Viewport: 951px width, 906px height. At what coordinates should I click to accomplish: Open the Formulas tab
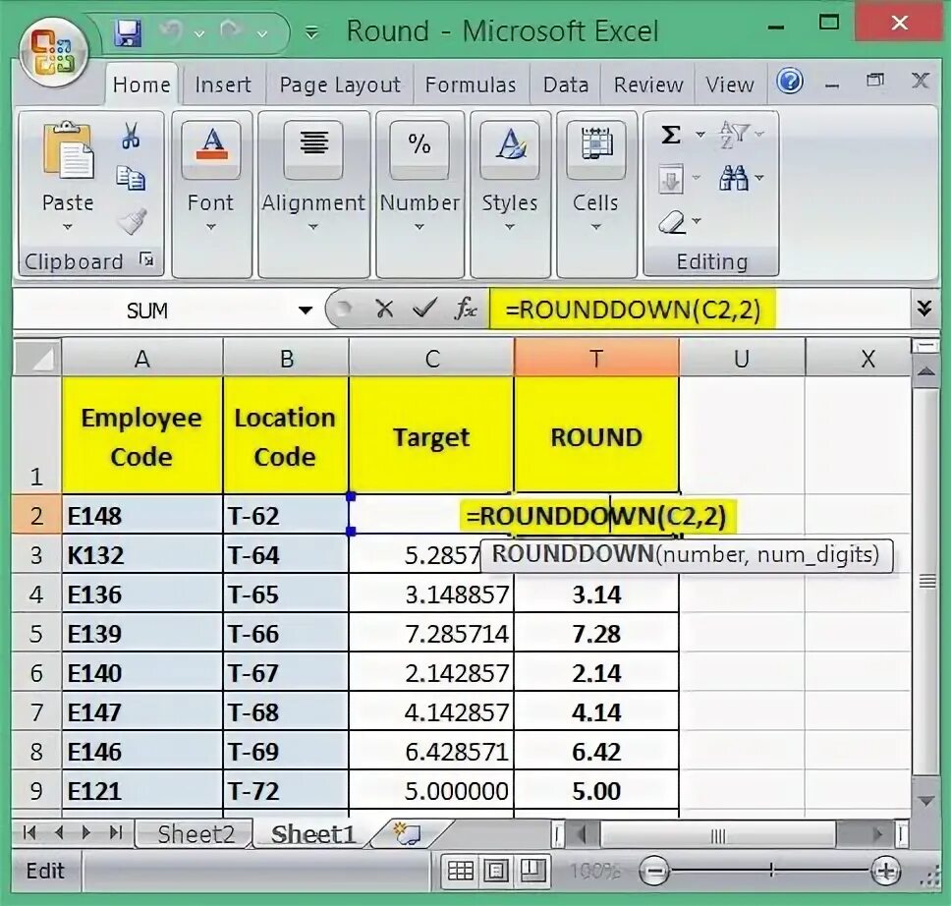click(x=470, y=85)
